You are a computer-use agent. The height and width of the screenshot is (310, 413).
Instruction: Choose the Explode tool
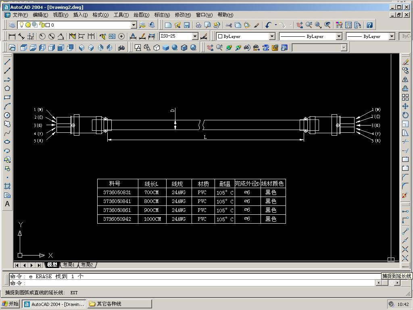[405, 195]
